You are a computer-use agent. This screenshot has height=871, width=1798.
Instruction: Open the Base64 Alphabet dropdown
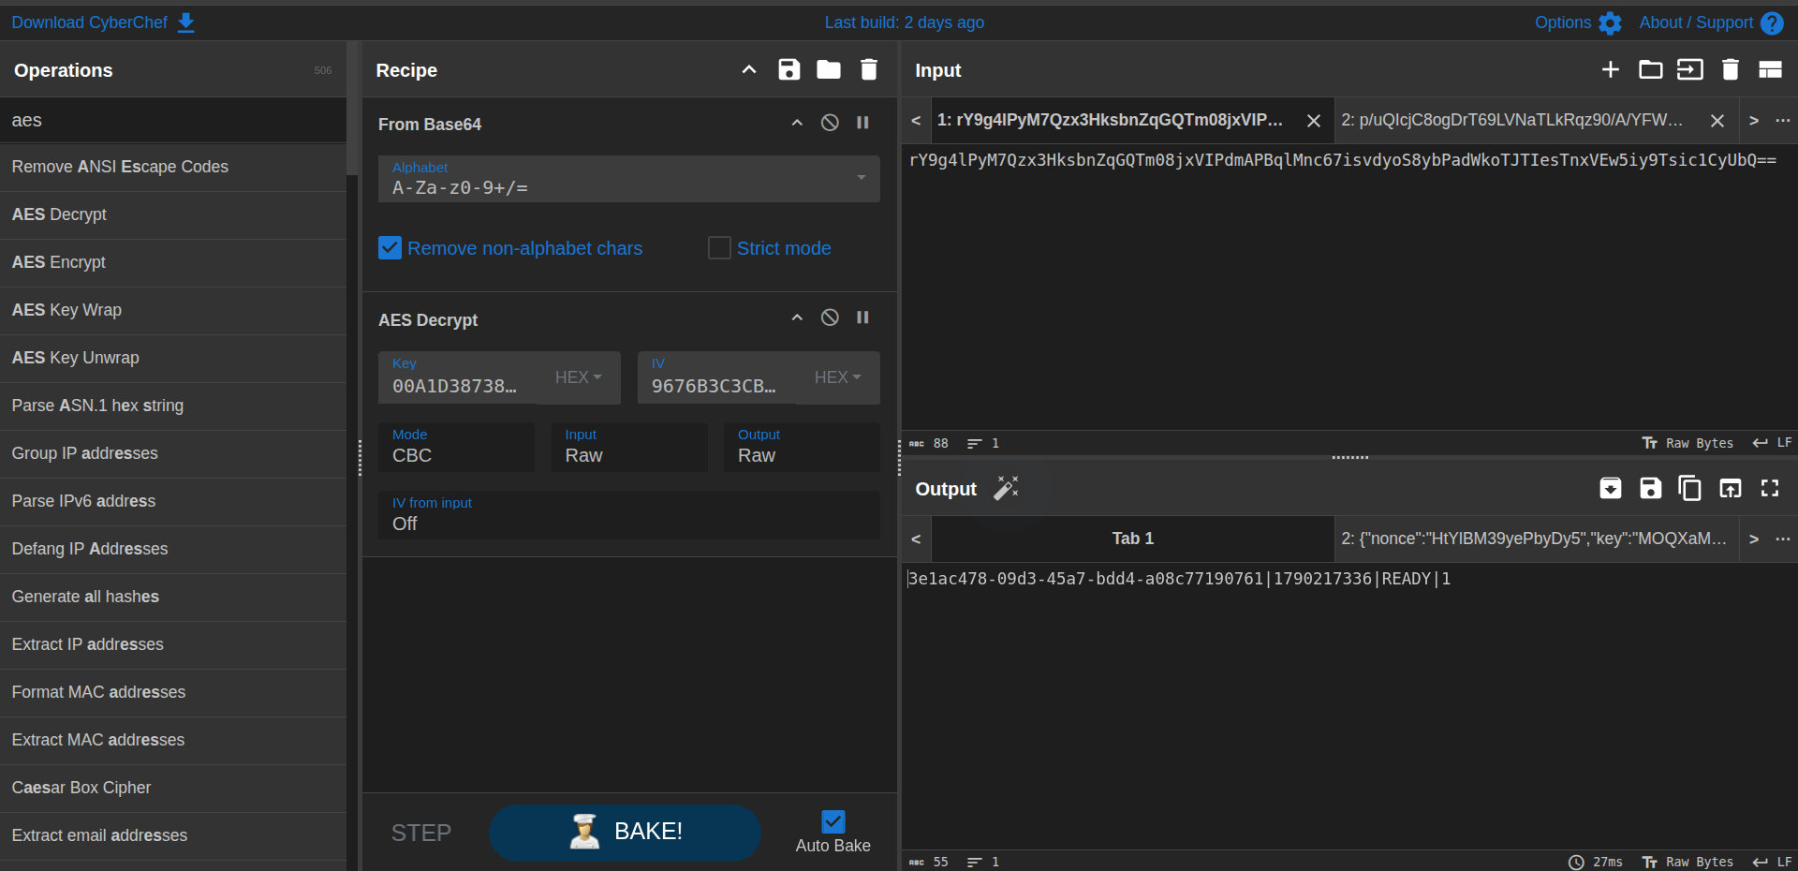(x=628, y=178)
